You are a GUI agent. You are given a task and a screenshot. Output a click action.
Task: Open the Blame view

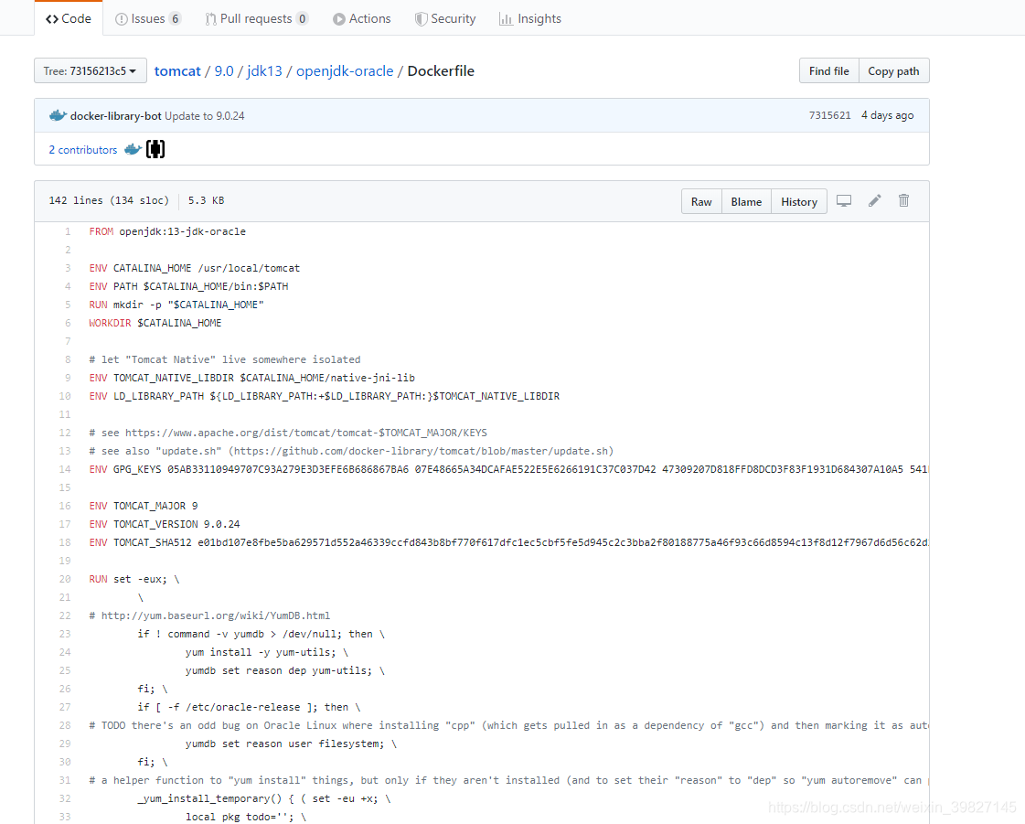[x=746, y=201]
